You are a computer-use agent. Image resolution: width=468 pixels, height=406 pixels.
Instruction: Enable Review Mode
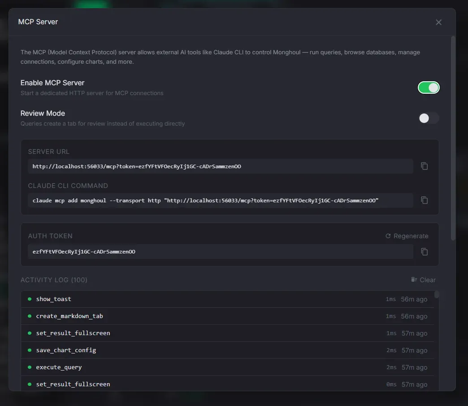pos(429,118)
